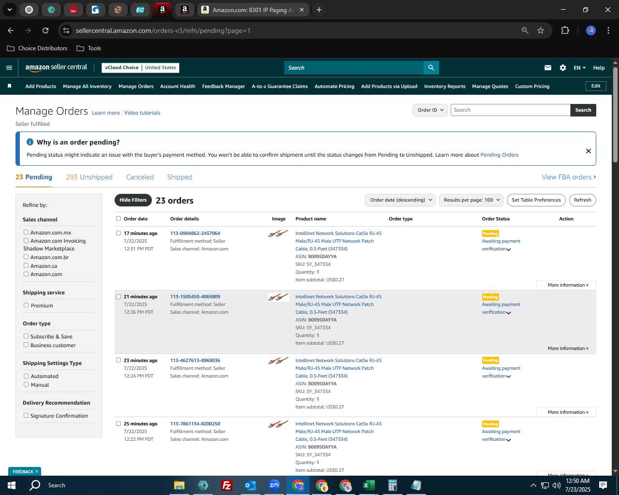The height and width of the screenshot is (495, 619).
Task: Go back with the browser back arrow
Action: tap(11, 30)
